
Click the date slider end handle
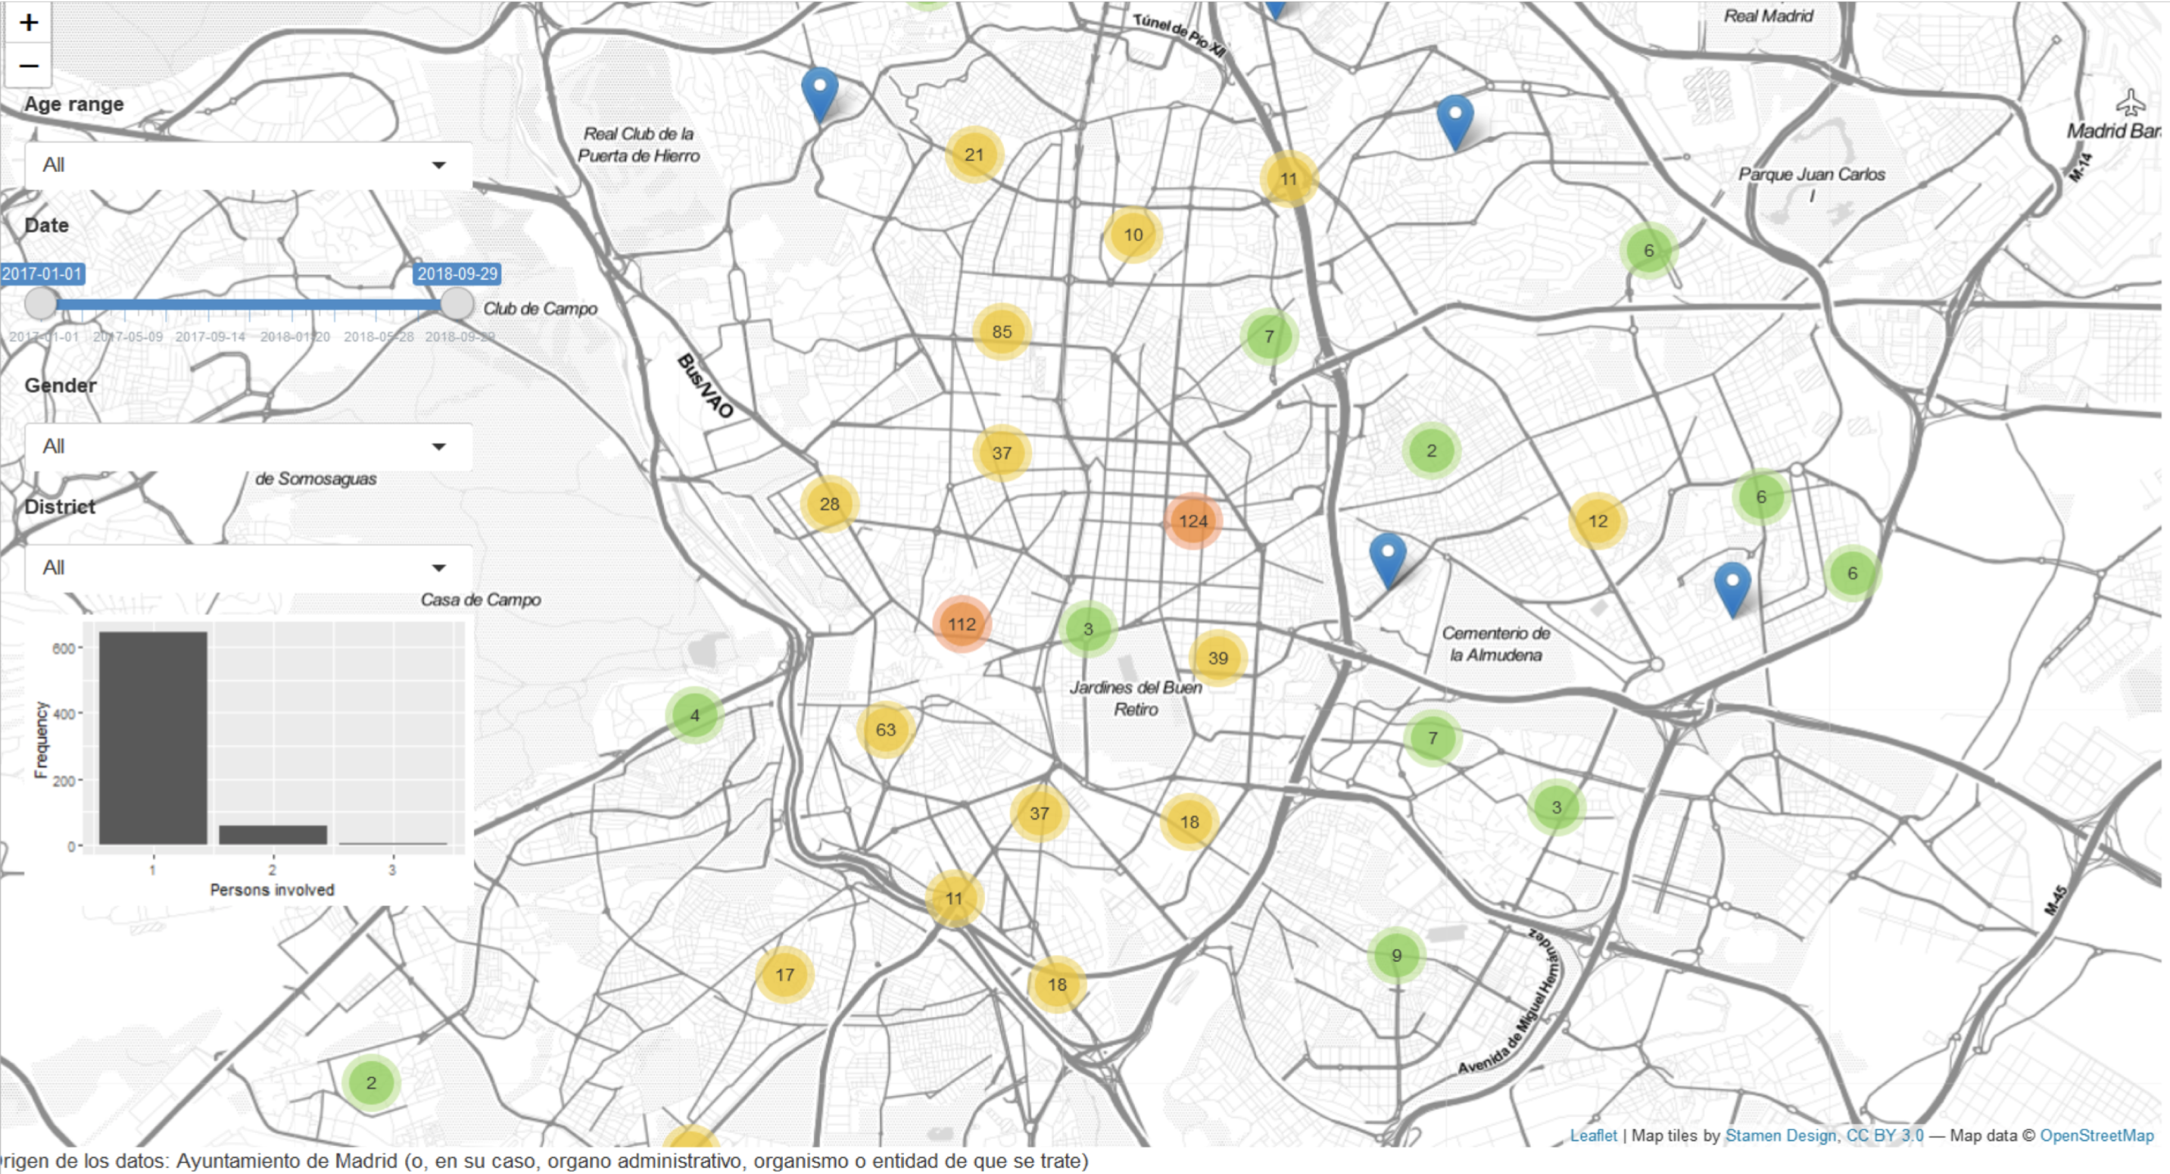[x=457, y=304]
